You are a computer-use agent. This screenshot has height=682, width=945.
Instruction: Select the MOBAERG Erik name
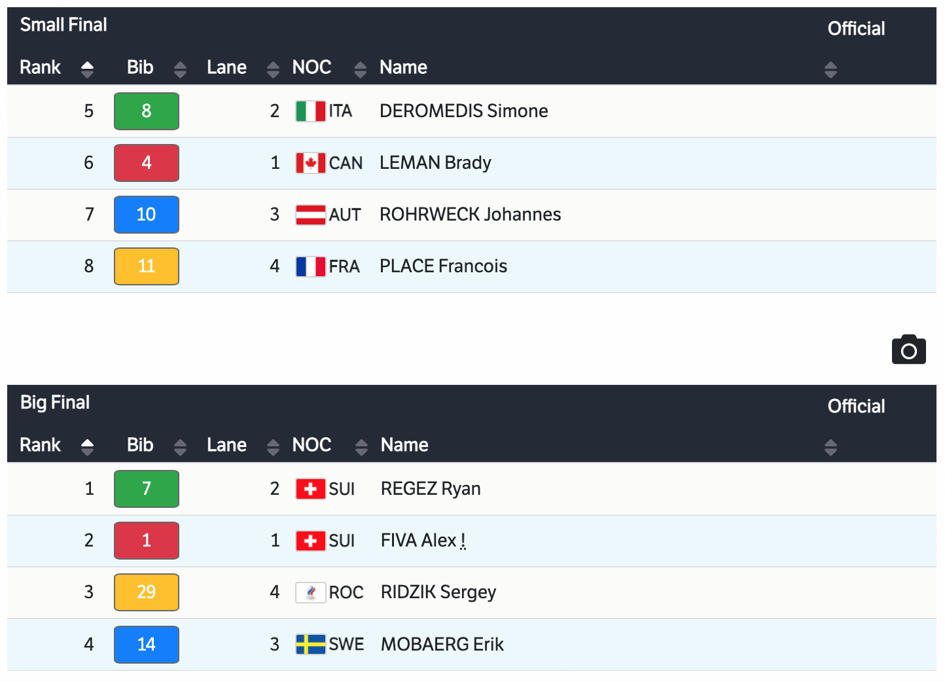coord(442,644)
